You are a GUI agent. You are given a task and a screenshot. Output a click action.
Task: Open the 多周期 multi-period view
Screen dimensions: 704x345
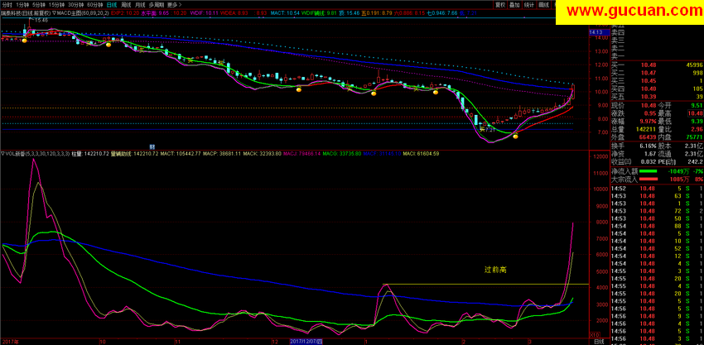point(156,4)
